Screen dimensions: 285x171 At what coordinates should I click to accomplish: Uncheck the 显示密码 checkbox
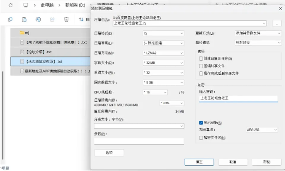click(201, 123)
